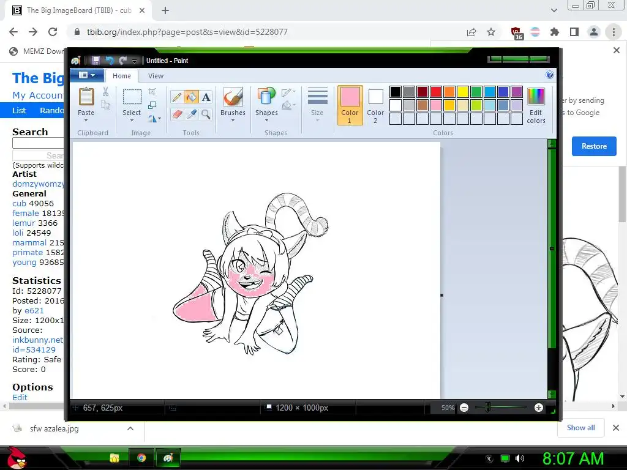Select the Fill with color bucket tool
The width and height of the screenshot is (627, 470).
pyautogui.click(x=191, y=97)
